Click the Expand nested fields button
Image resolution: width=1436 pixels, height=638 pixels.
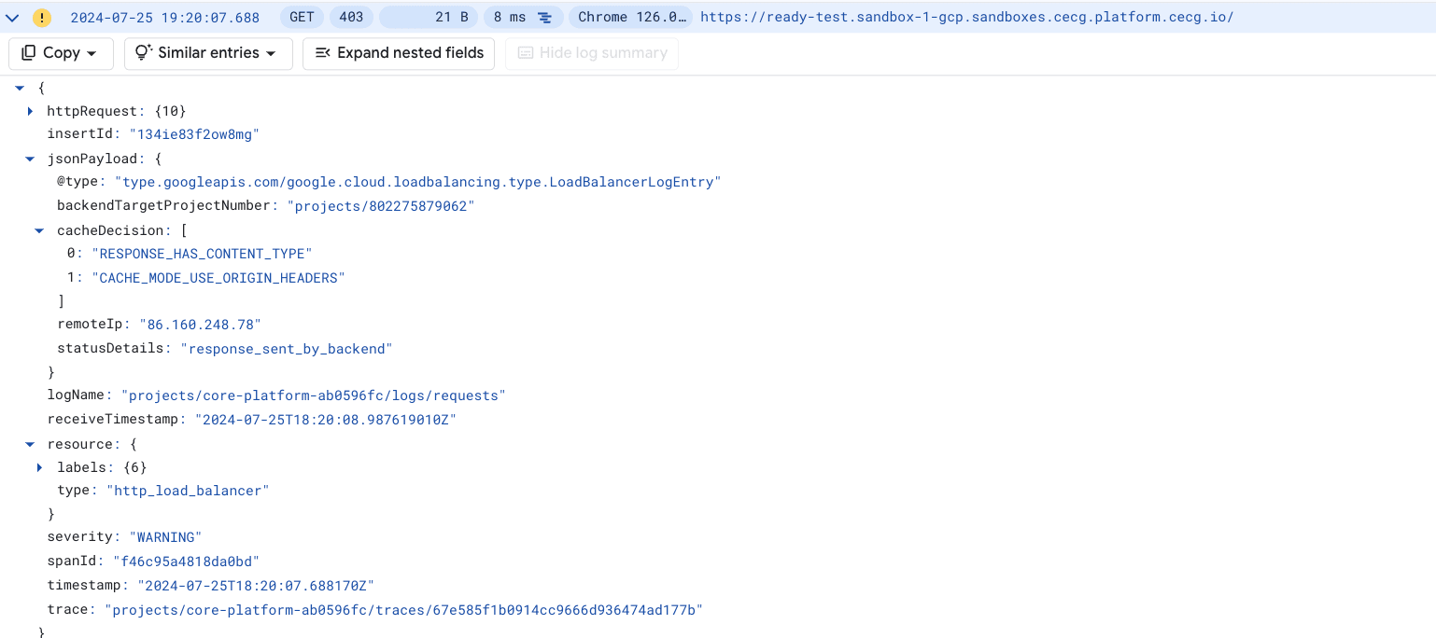(399, 53)
